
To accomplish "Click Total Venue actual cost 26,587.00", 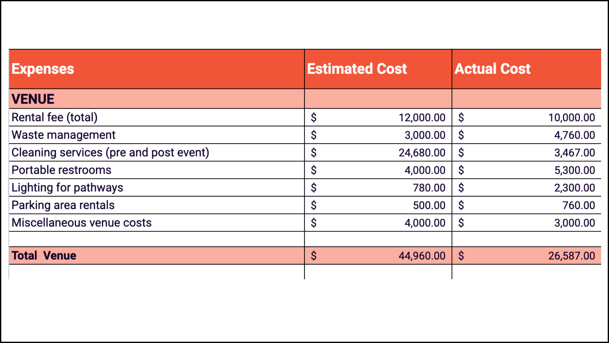I will coord(571,256).
